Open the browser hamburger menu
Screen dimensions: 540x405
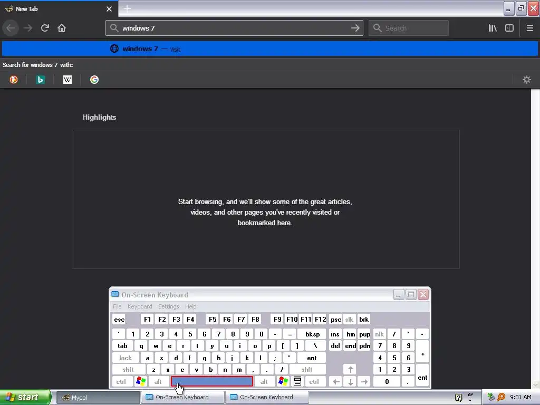(x=529, y=28)
